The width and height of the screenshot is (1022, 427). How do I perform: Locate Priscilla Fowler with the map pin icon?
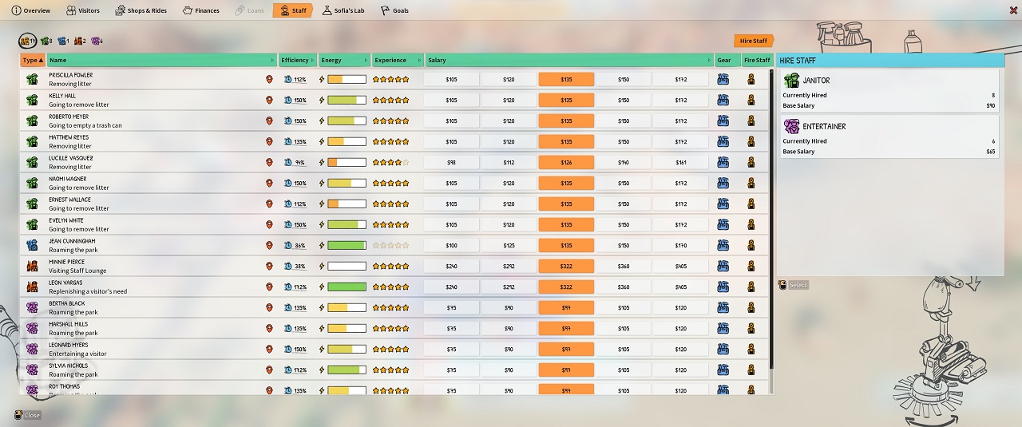[269, 79]
